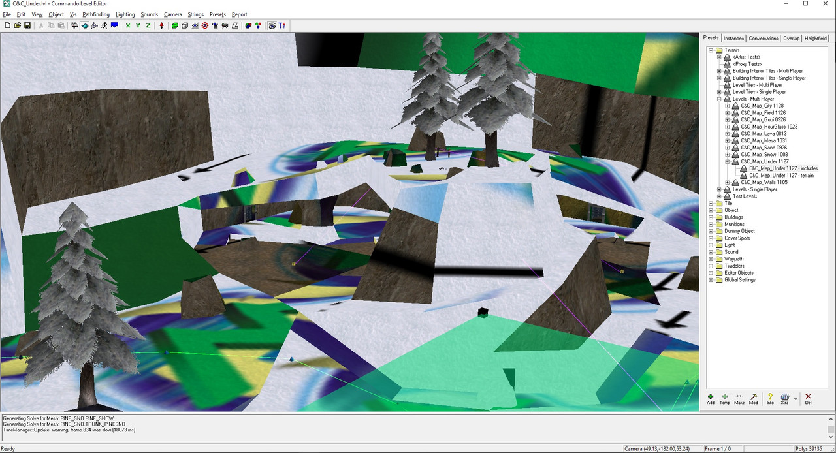This screenshot has width=836, height=453.
Task: Select the Editor Objects tree item
Action: [739, 273]
